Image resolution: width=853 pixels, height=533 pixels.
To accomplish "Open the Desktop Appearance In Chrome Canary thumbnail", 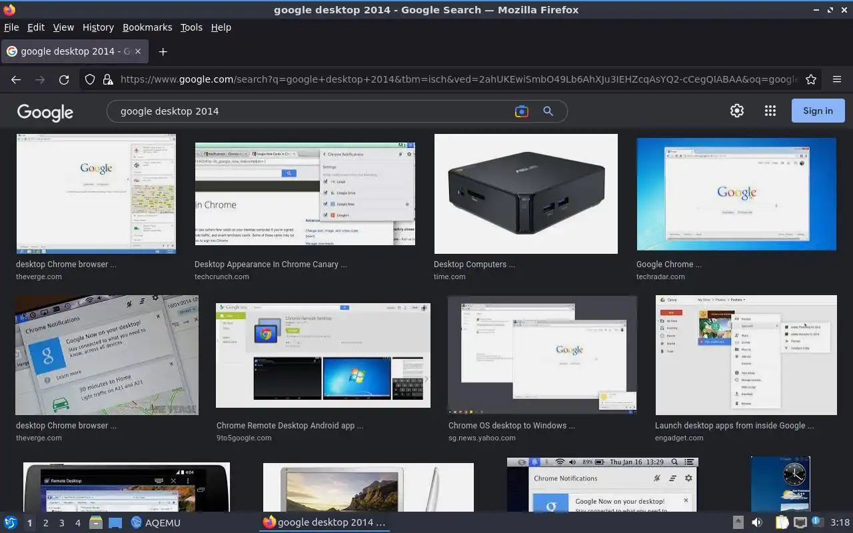I will coord(305,194).
